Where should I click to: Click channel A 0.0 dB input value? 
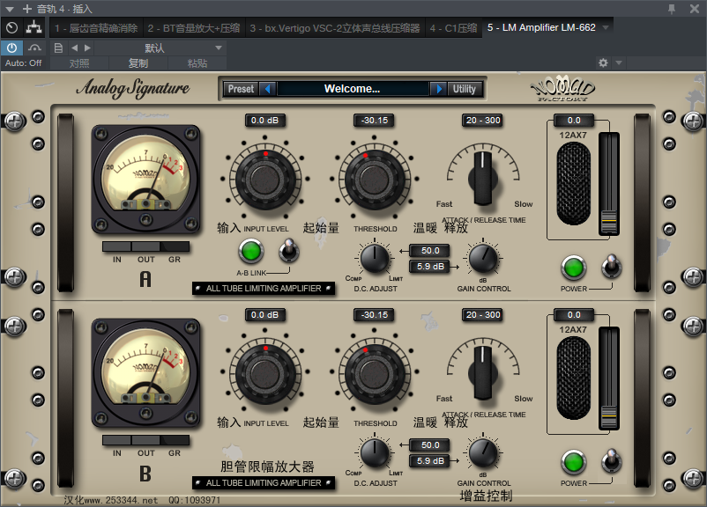point(264,121)
